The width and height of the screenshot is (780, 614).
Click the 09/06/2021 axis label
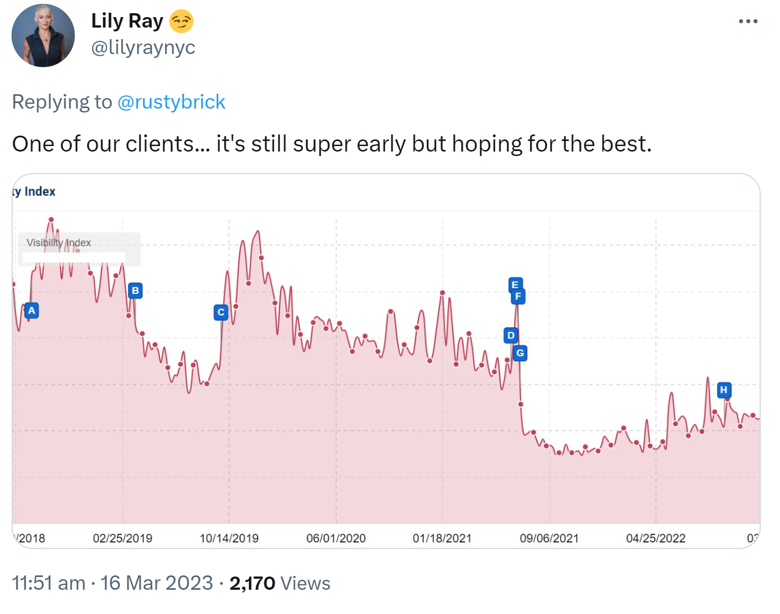pos(550,538)
